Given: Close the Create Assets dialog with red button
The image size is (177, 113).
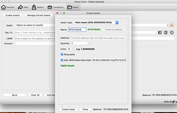Looking at the screenshot, I should (x=57, y=13).
